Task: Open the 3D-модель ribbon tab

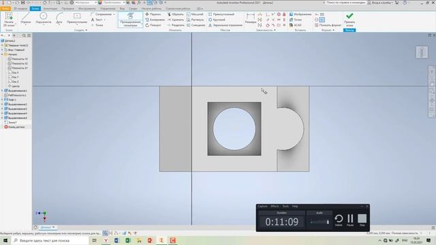Action: [x=20, y=9]
